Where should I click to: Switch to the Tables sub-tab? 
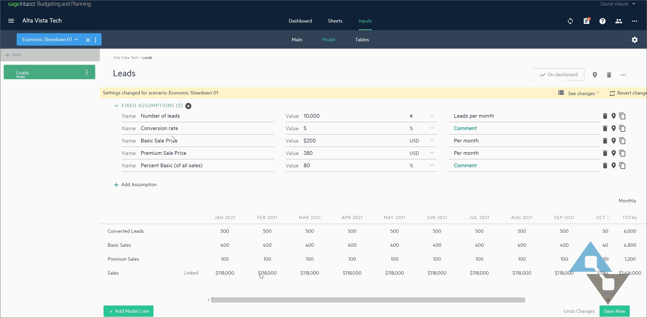coord(362,40)
